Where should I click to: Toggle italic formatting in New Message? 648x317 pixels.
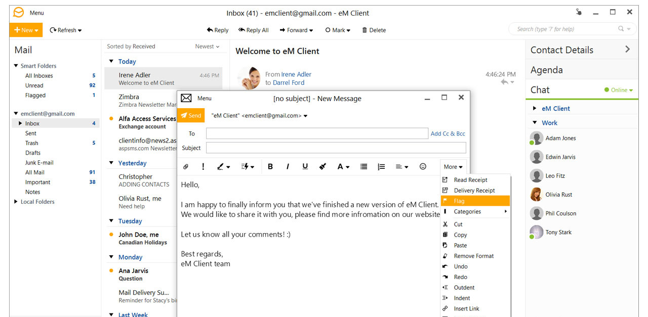288,166
